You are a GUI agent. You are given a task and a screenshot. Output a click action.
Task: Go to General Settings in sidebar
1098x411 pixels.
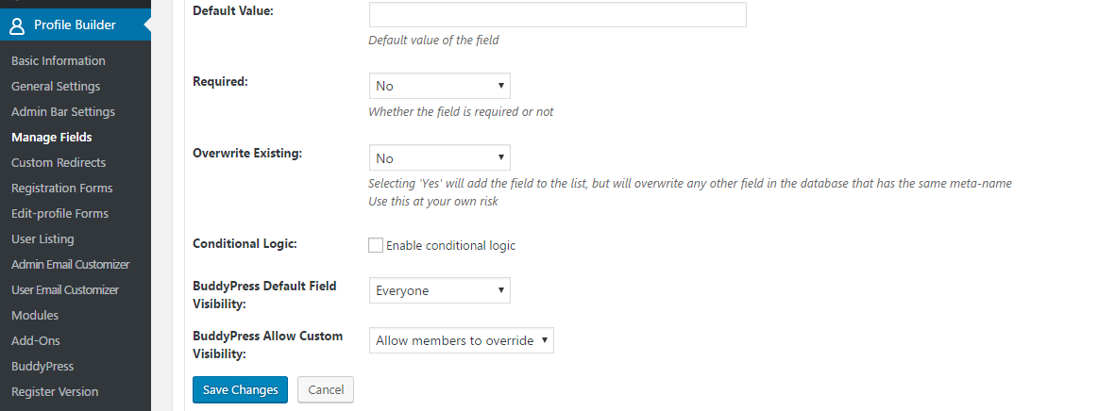click(x=56, y=86)
